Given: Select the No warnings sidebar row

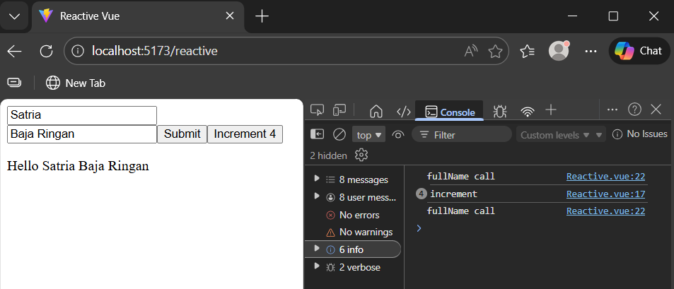Looking at the screenshot, I should click(352, 232).
